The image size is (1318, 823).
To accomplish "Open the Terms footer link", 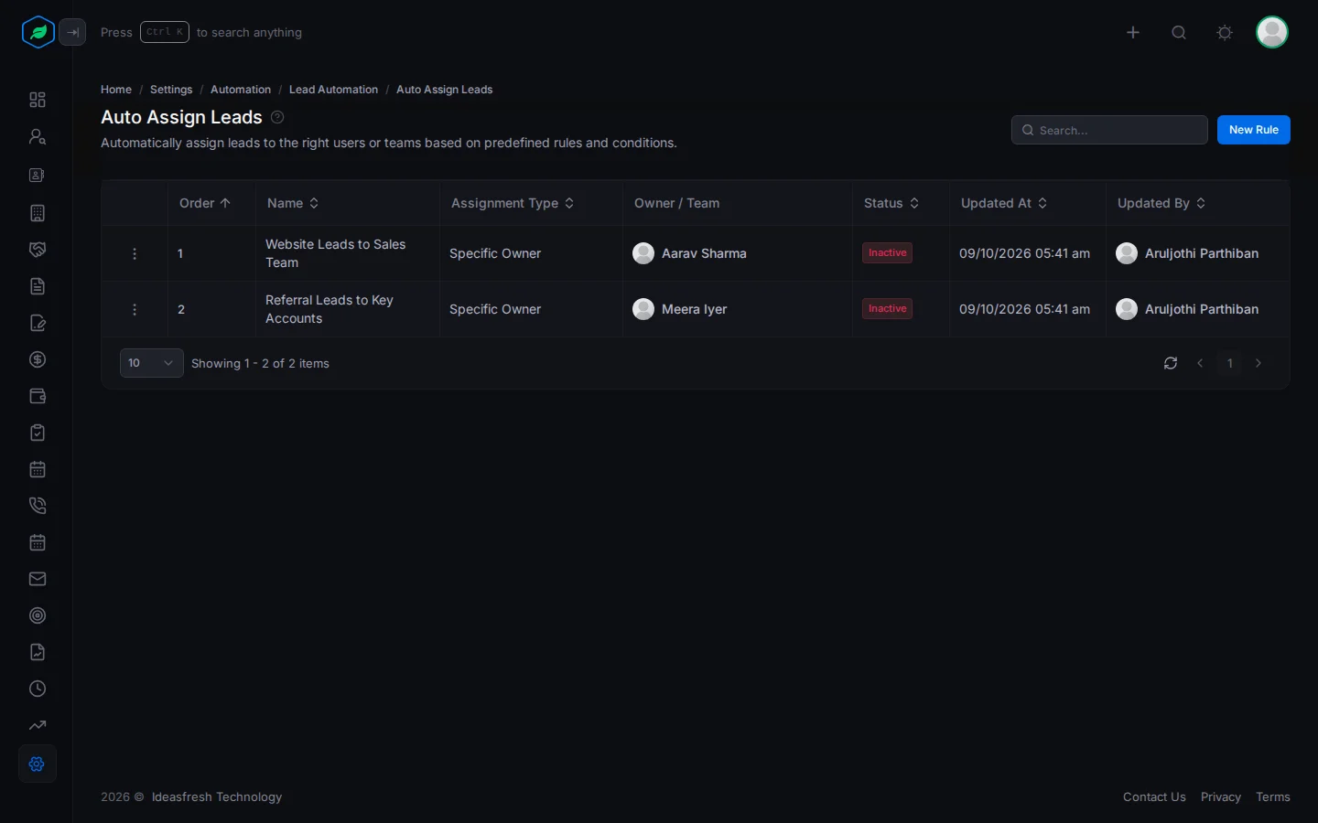I will [x=1273, y=796].
